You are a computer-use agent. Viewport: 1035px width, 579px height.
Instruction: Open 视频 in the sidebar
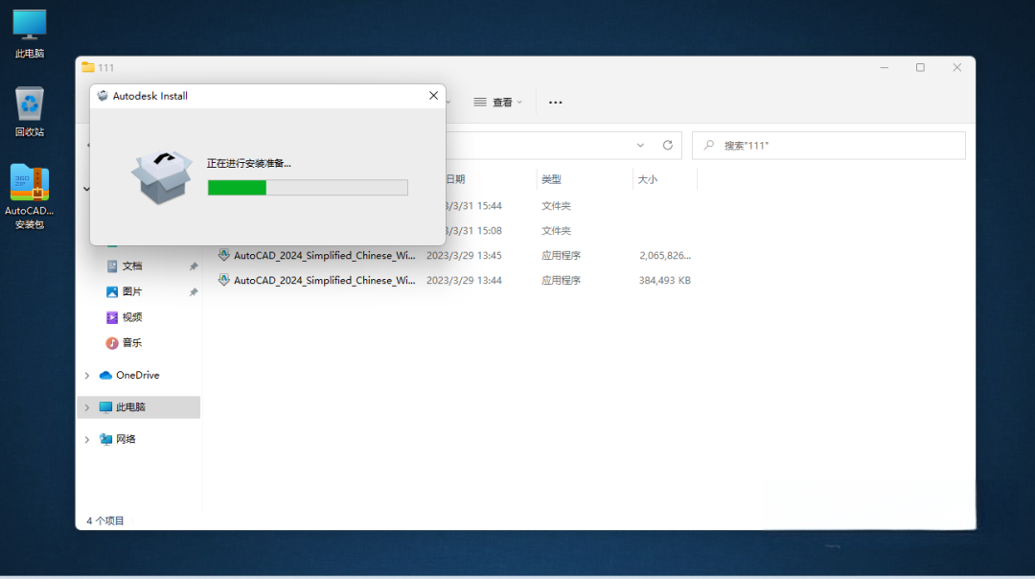click(x=132, y=317)
